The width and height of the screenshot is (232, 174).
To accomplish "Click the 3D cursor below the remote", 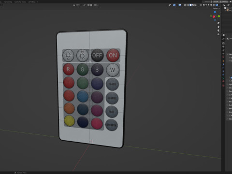I will click(x=91, y=142).
